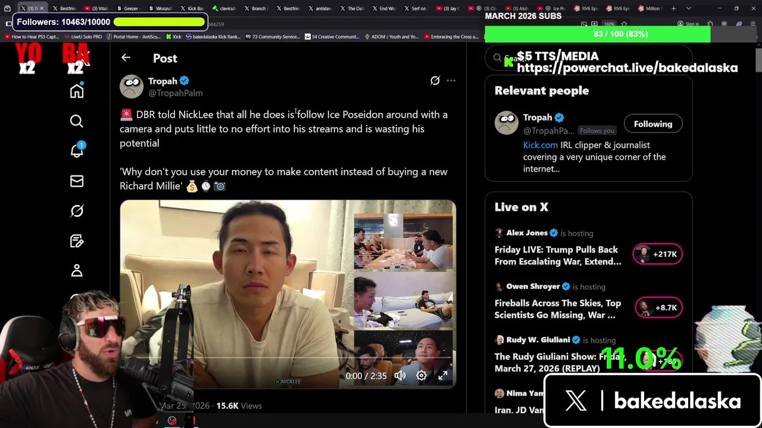Open the @TropahPalm handle link
The height and width of the screenshot is (428, 762).
coord(176,93)
